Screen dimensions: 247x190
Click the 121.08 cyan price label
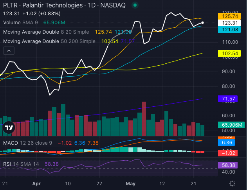[229, 30]
